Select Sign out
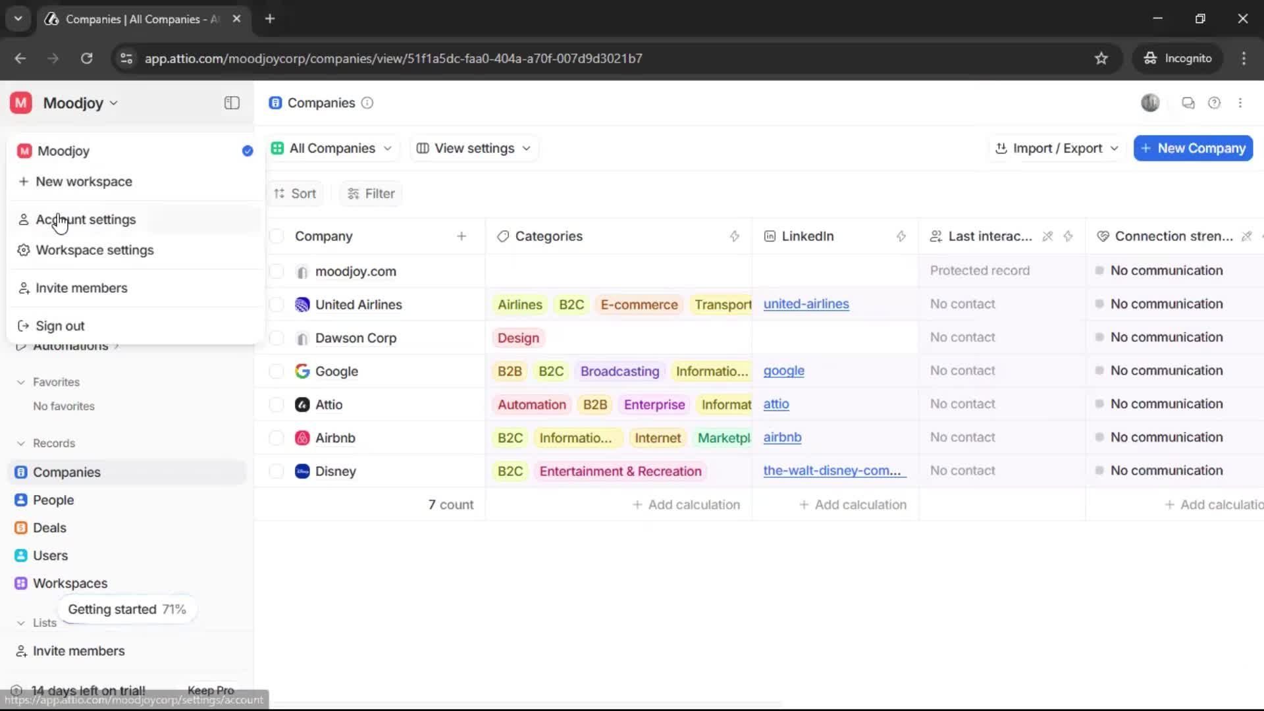 [x=135, y=326]
